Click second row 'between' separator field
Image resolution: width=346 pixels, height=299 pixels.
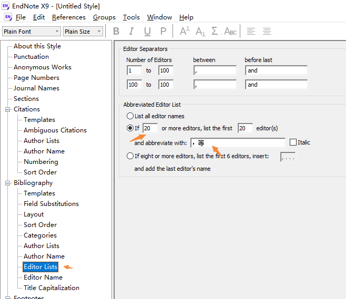[215, 85]
